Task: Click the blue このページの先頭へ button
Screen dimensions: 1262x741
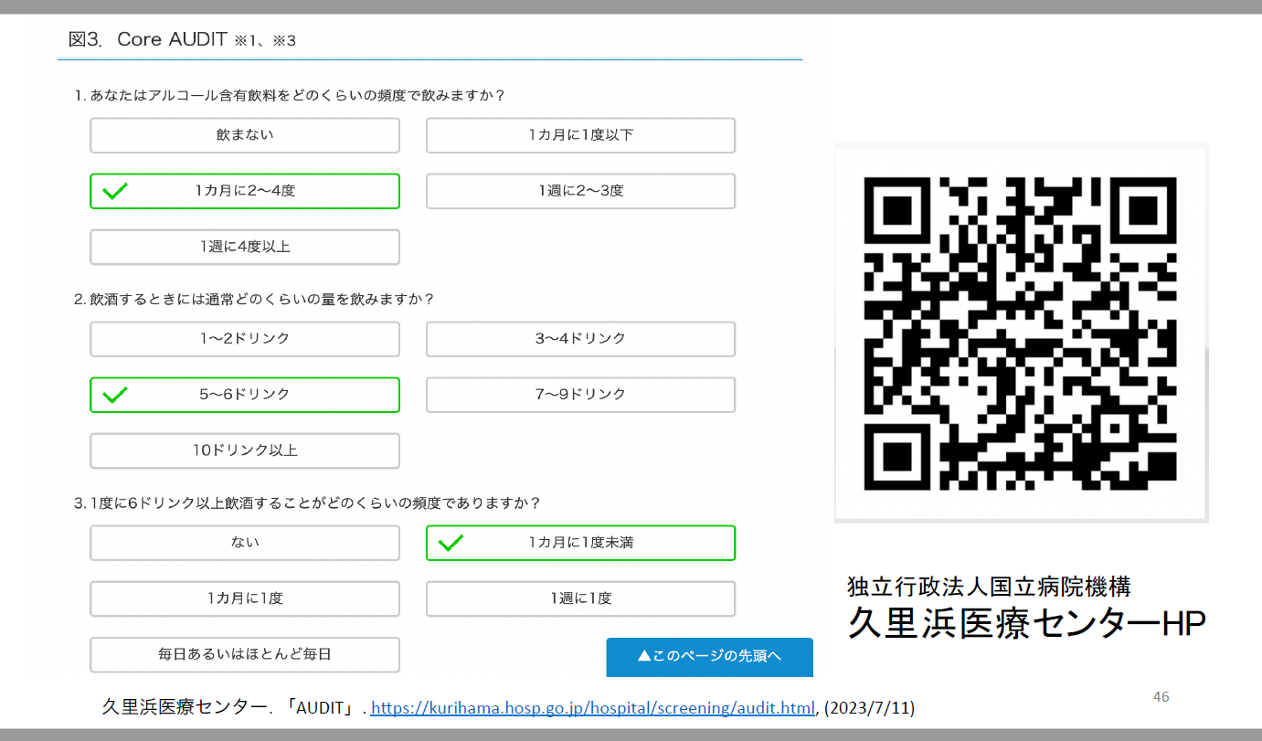Action: point(709,656)
